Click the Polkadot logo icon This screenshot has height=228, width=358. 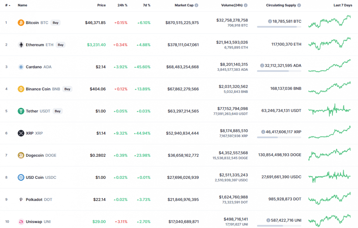(x=21, y=199)
